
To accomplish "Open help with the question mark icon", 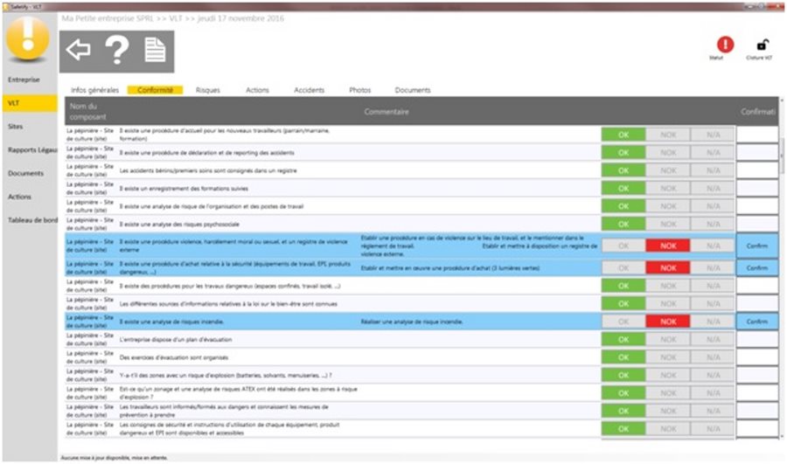I will click(117, 51).
